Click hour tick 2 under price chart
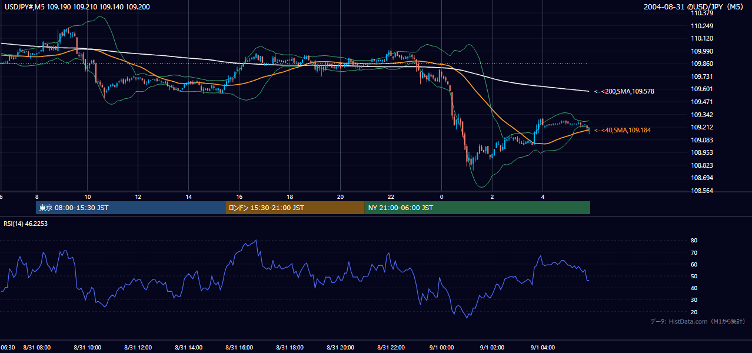 tap(493, 197)
